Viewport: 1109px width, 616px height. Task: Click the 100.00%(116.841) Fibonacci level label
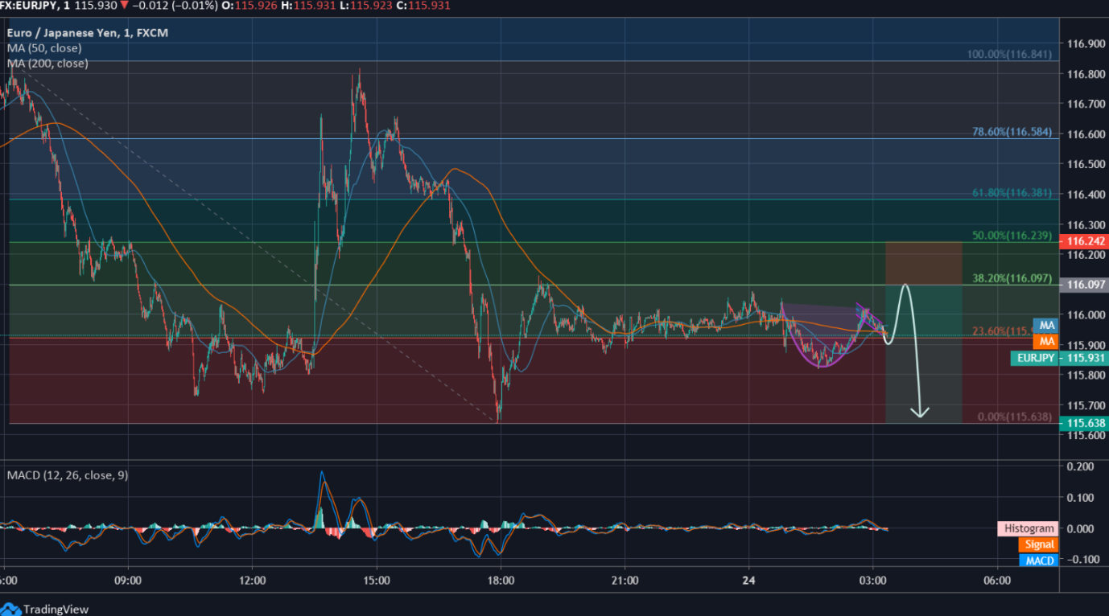1009,55
